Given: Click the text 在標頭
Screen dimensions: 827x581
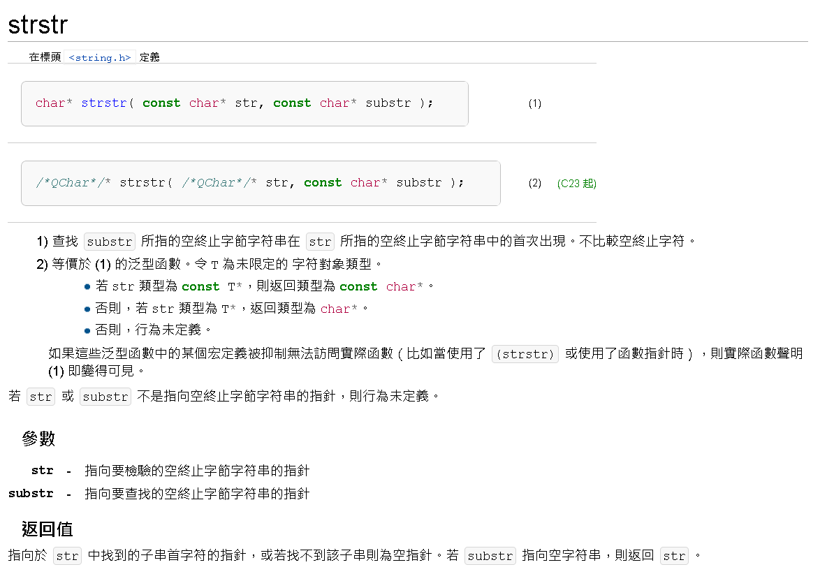Looking at the screenshot, I should [x=45, y=57].
